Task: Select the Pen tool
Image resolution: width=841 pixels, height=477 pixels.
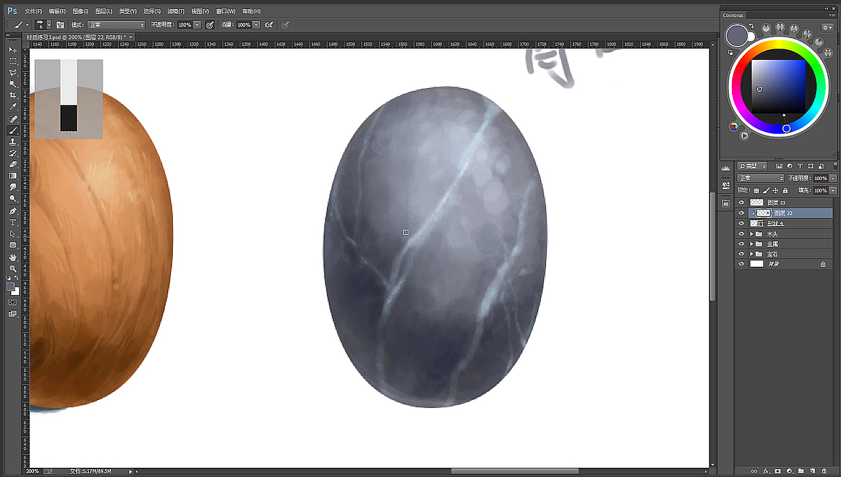Action: 12,212
